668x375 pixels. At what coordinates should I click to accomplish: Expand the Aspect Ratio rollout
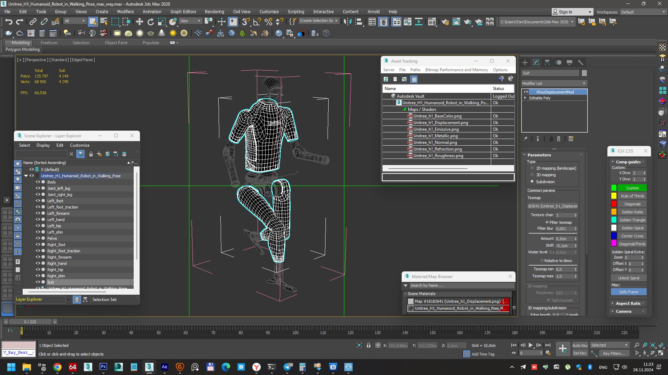[x=628, y=303]
